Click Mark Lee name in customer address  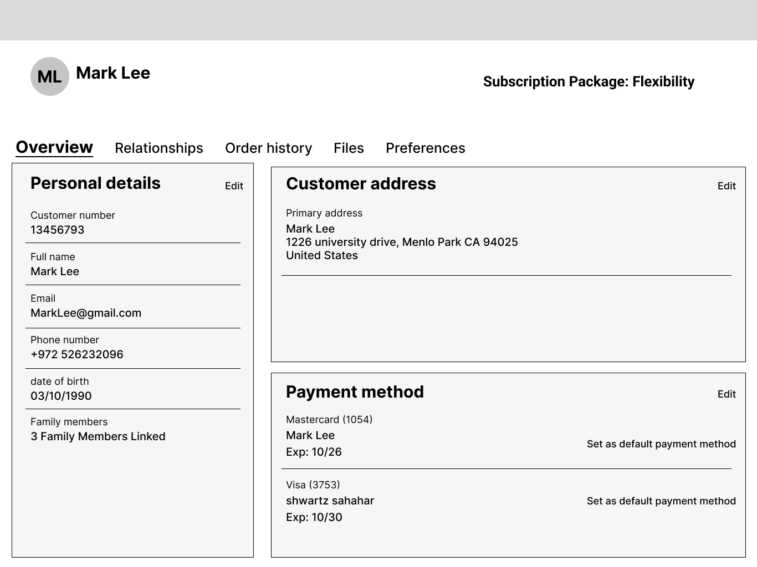coord(310,229)
